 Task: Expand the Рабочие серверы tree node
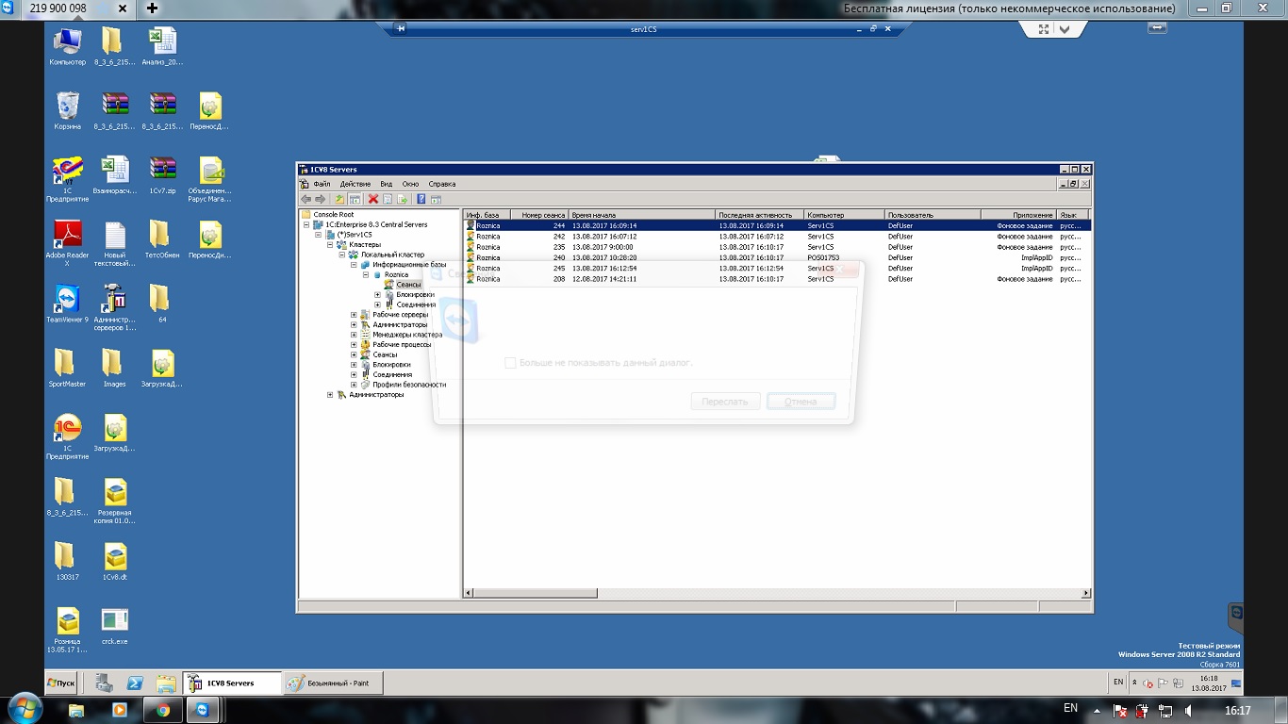pos(355,315)
